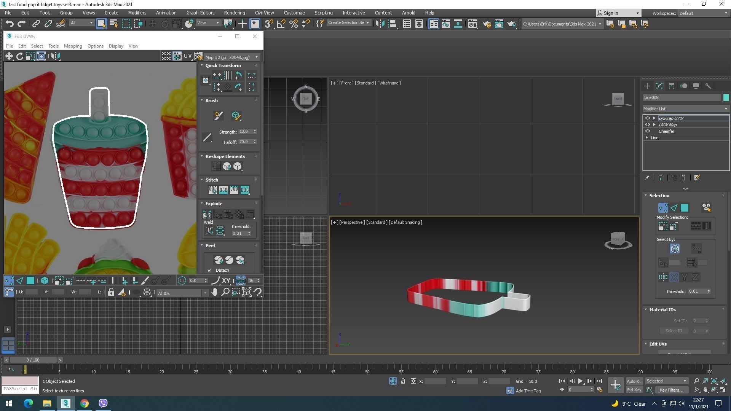This screenshot has width=731, height=411.
Task: Open the Map #2 texture dropdown
Action: 231,57
